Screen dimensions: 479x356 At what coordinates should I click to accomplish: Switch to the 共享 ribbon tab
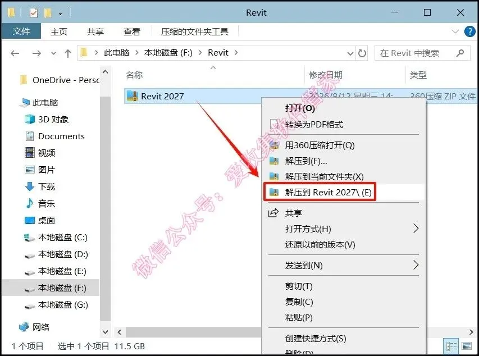95,31
